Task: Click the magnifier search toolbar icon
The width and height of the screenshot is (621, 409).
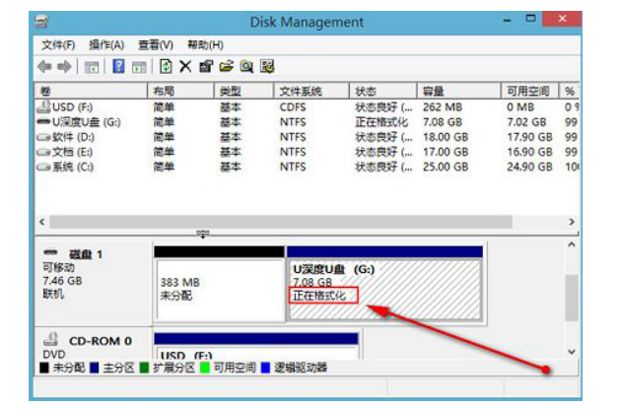Action: tap(245, 67)
